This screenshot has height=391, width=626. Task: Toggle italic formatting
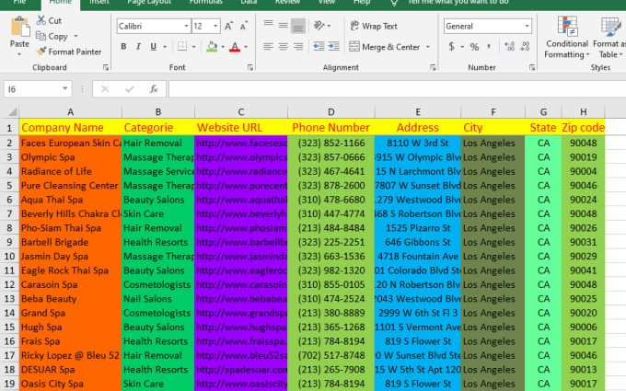point(138,46)
